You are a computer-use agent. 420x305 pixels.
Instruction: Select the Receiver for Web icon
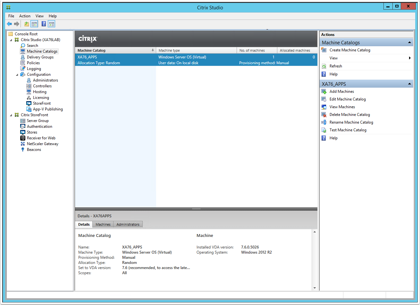coord(23,138)
